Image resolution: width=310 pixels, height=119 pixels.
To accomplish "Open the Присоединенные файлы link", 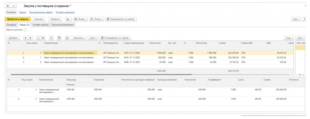I will click(41, 12).
